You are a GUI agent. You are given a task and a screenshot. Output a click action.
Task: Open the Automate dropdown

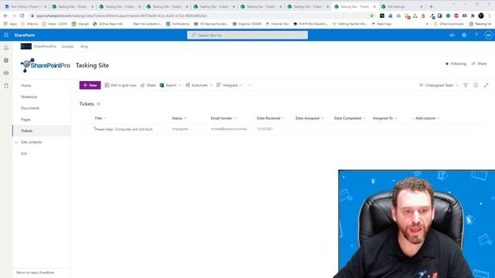(199, 85)
